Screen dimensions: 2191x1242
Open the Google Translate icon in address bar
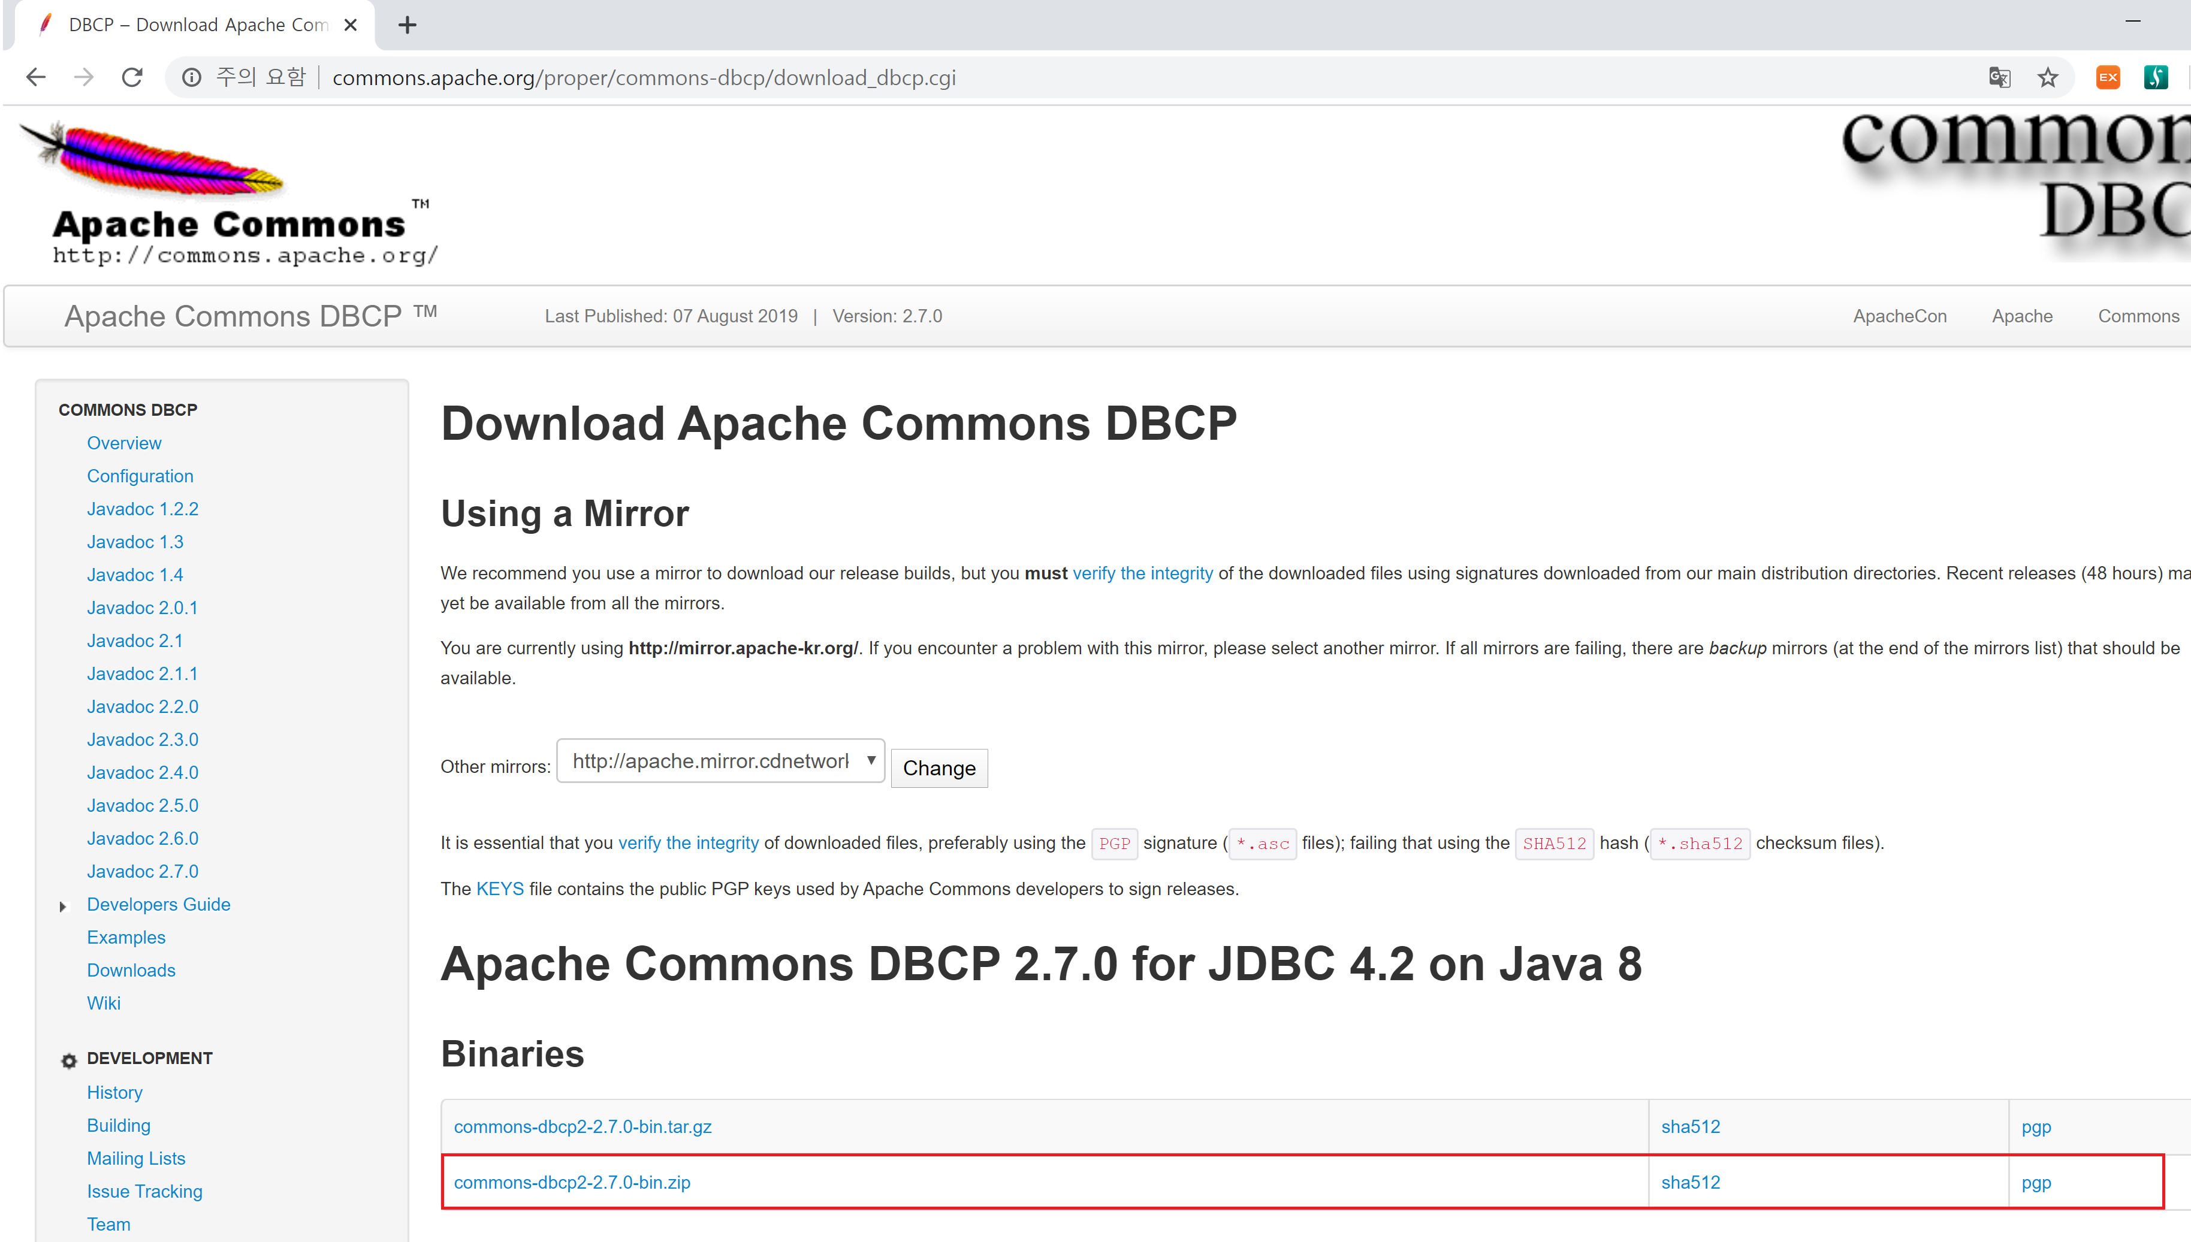click(x=1999, y=78)
